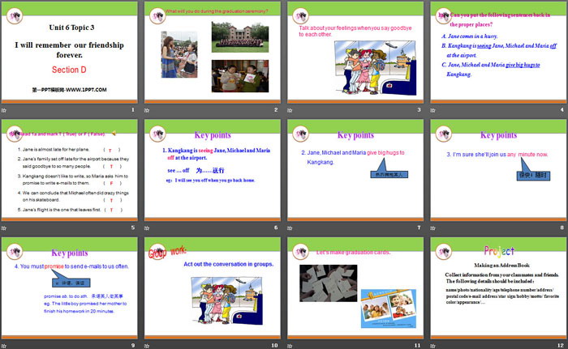Click the animation star icon under slide 12
This screenshot has width=568, height=349.
(432, 346)
